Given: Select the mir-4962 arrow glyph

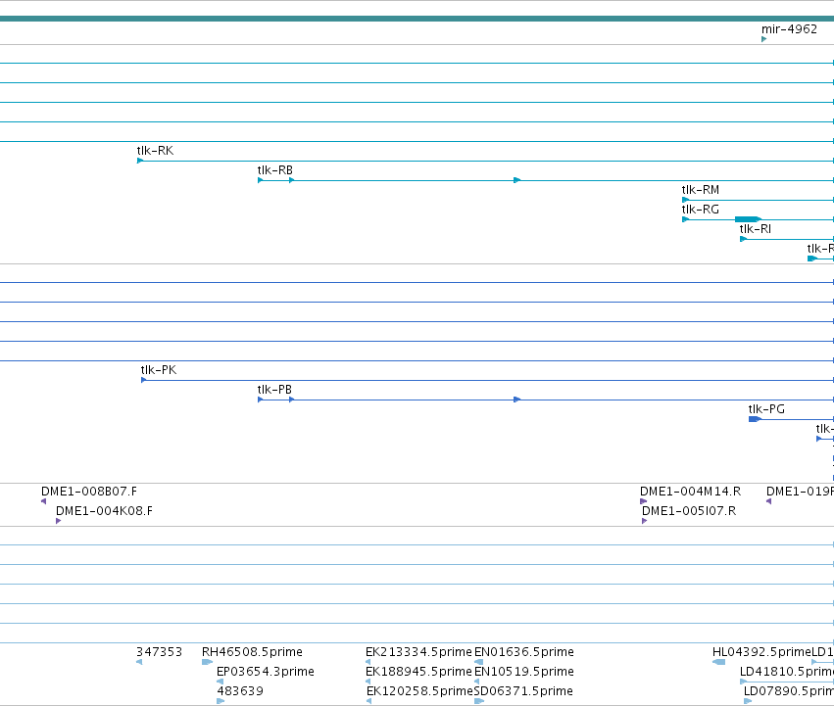Looking at the screenshot, I should (x=763, y=39).
